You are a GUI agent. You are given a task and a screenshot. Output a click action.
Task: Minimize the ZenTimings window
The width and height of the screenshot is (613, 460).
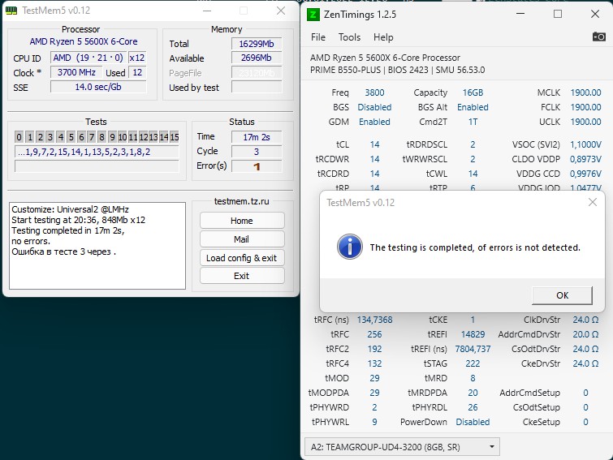point(520,14)
